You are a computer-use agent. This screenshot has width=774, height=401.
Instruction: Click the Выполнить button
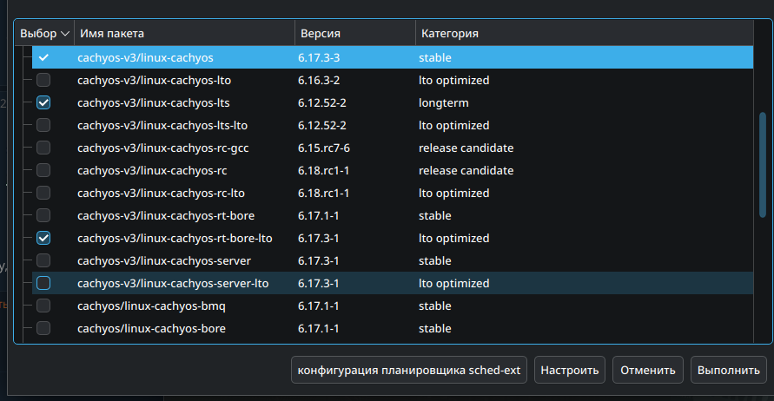point(730,370)
